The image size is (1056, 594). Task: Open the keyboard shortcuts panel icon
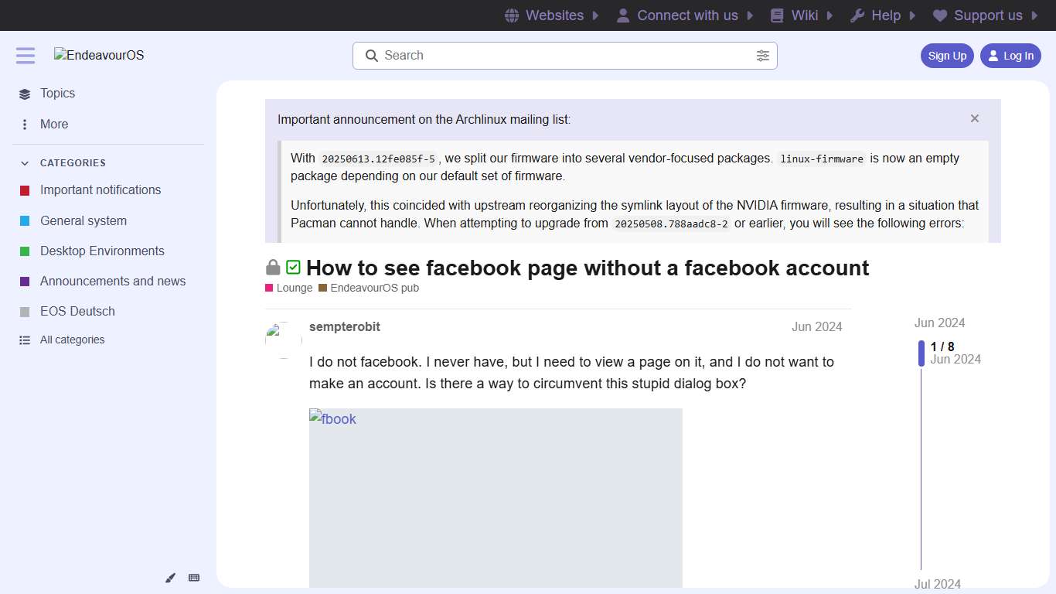(x=193, y=578)
